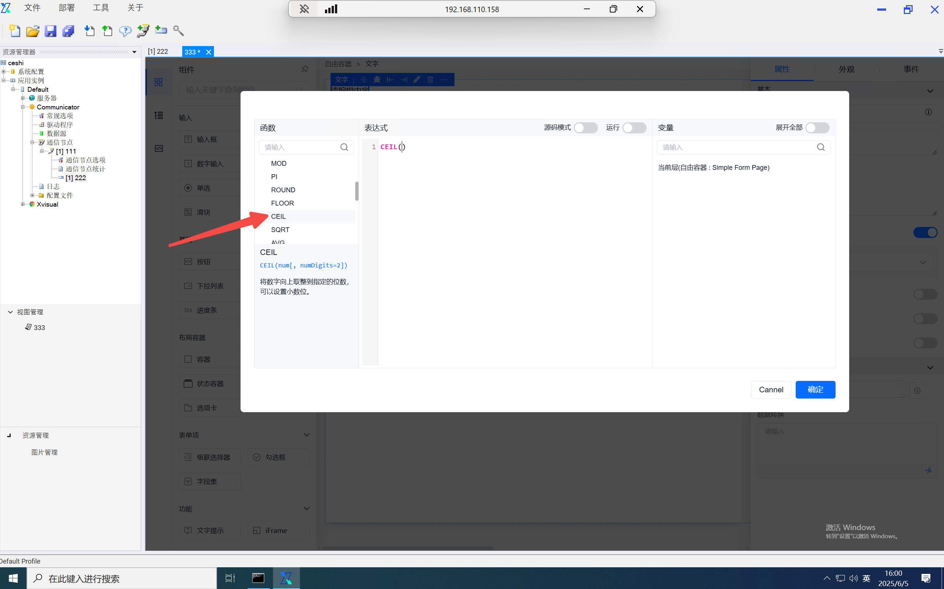Select 图片管理 in resource management
Screen dimensions: 944x589
[x=44, y=452]
